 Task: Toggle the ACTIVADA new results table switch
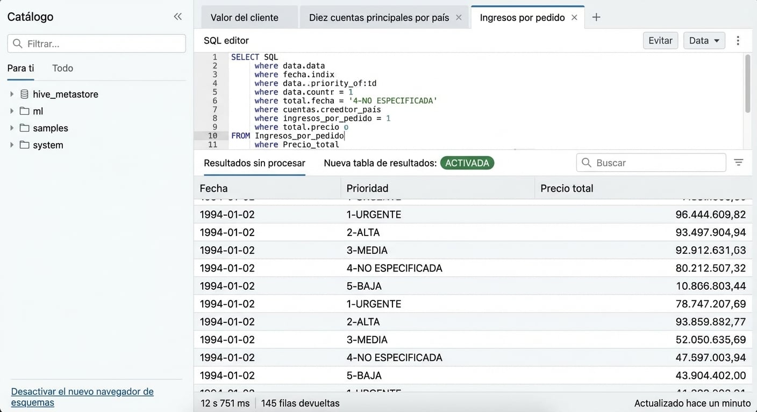pyautogui.click(x=467, y=163)
